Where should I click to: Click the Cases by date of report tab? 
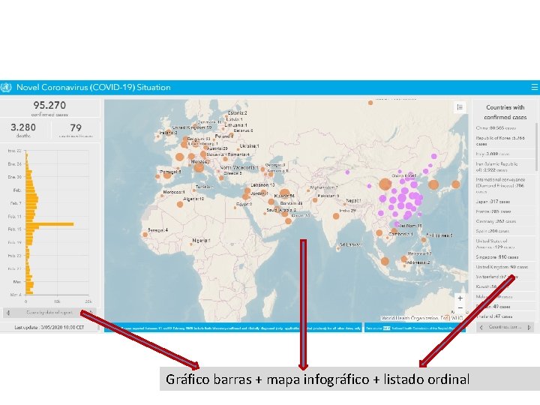(49, 313)
